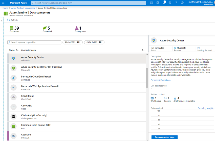Click the Refresh icon
215x141 pixels.
pyautogui.click(x=9, y=20)
